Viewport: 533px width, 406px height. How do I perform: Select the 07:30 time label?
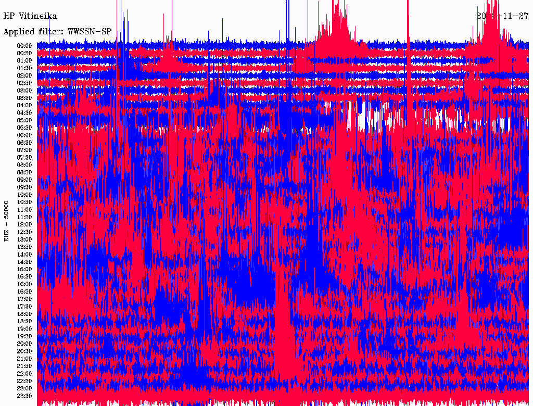pyautogui.click(x=24, y=157)
